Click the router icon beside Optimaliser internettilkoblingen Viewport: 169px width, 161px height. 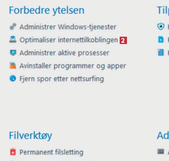[x=13, y=40]
